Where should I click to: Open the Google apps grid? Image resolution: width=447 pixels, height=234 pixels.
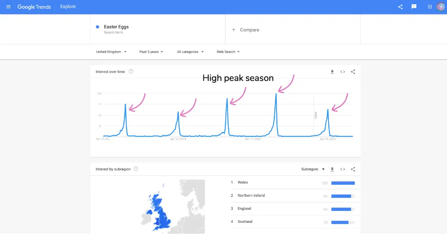[x=430, y=7]
